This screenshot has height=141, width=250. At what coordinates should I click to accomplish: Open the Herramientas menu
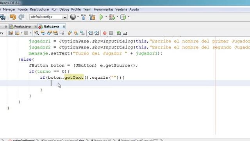pyautogui.click(x=104, y=9)
